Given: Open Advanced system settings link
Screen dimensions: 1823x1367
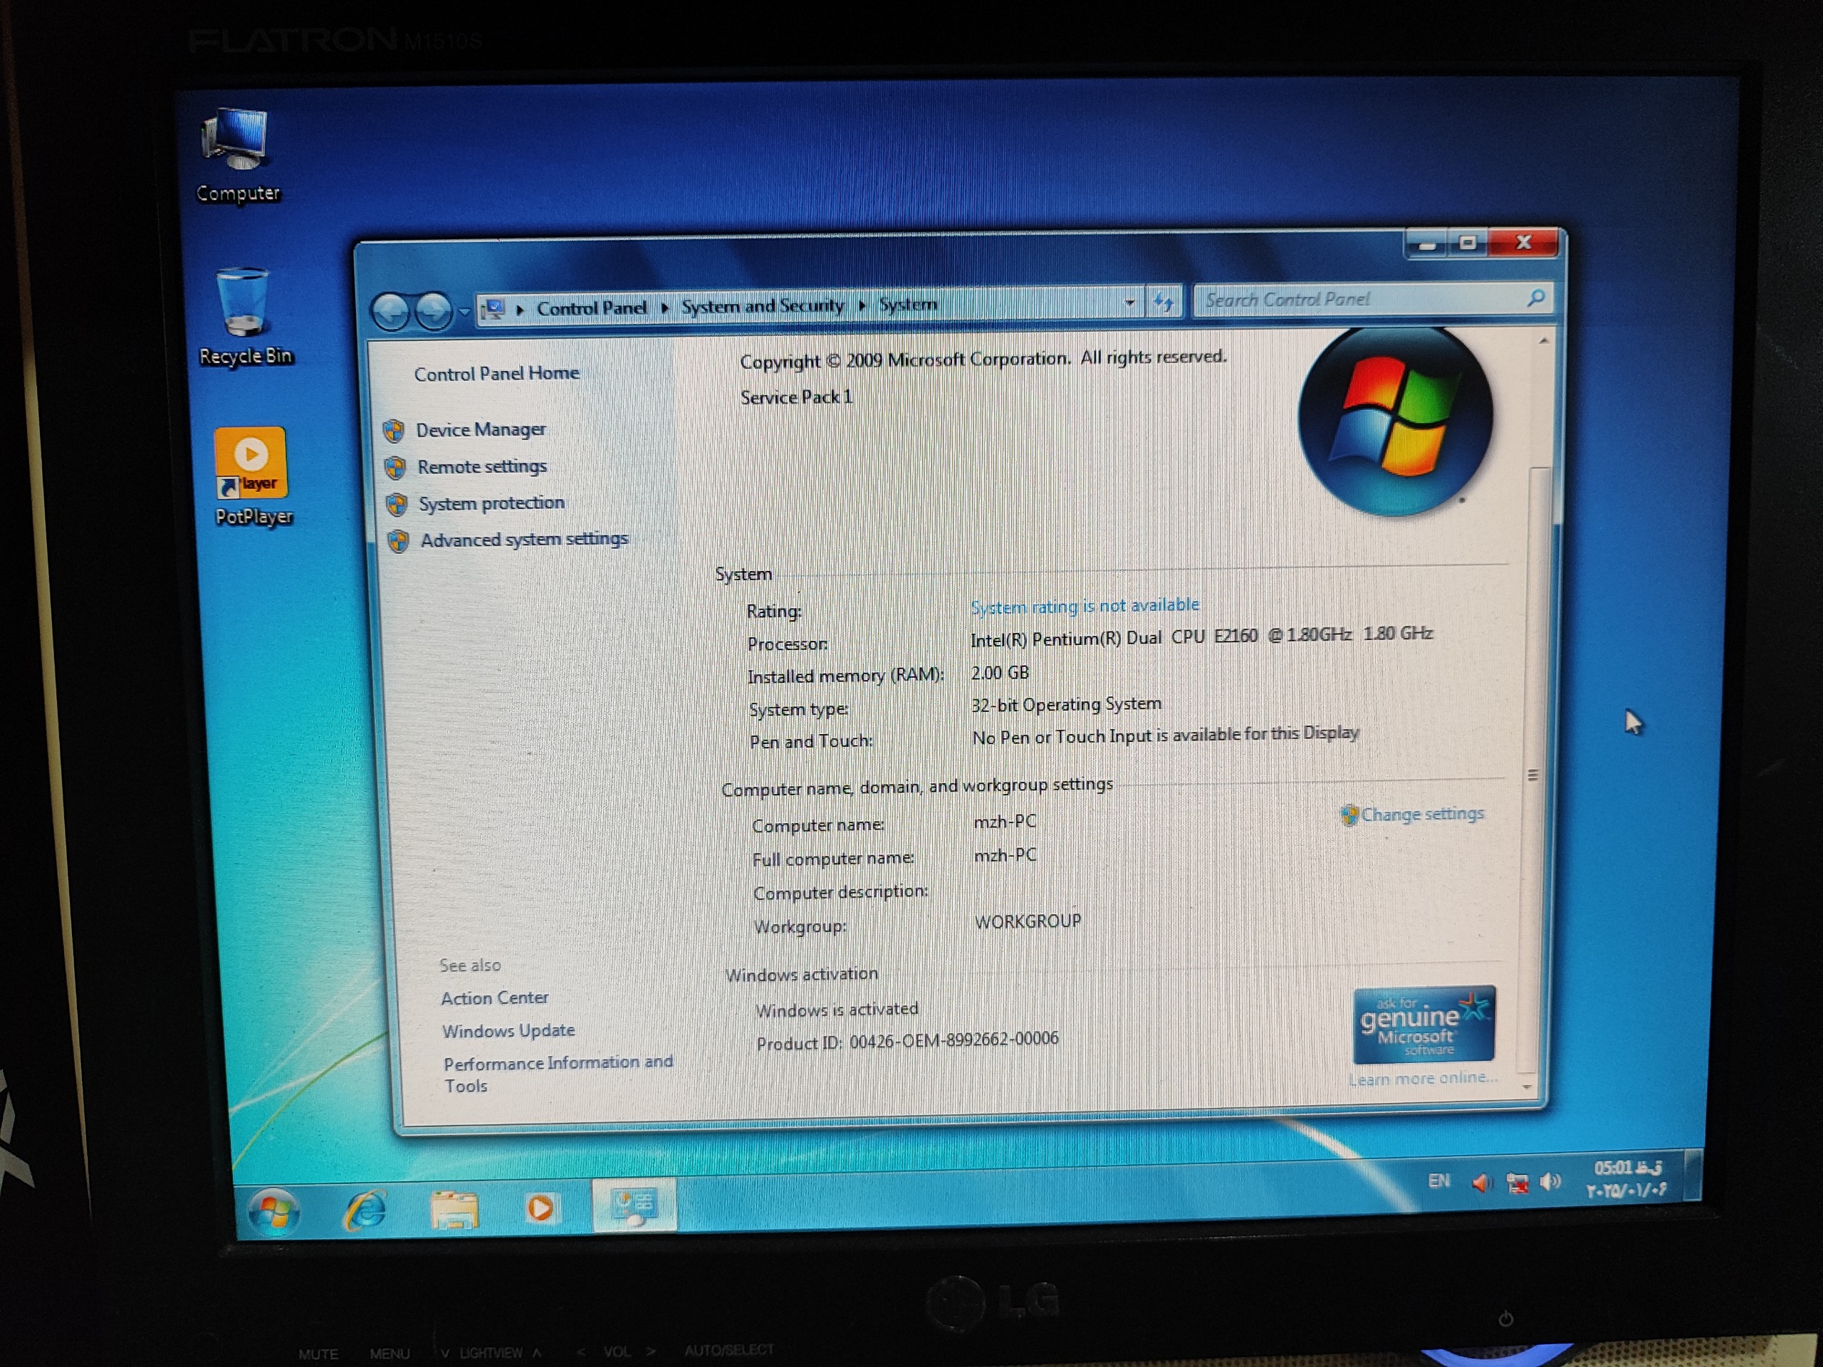Looking at the screenshot, I should (x=524, y=539).
